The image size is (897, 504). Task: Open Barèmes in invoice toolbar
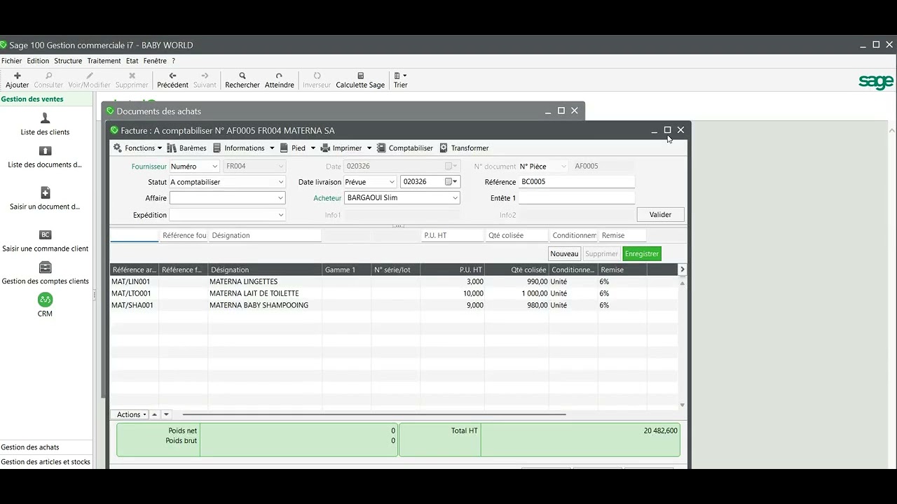coord(186,148)
